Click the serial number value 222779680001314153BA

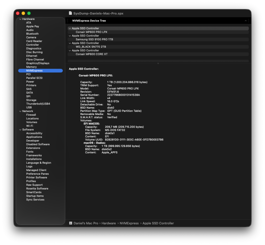[x=124, y=95]
